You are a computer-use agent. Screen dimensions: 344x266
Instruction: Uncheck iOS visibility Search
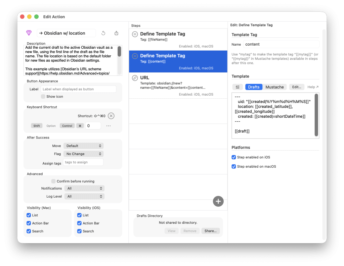tap(79, 231)
